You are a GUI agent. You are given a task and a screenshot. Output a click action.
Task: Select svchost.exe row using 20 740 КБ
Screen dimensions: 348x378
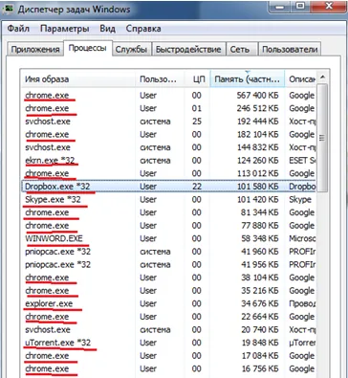(x=169, y=329)
